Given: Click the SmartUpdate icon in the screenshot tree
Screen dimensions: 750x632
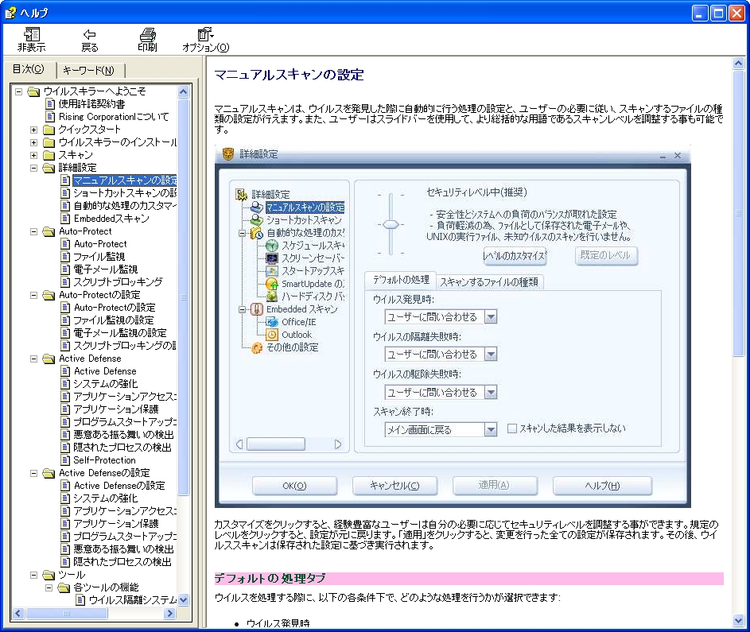Looking at the screenshot, I should click(272, 284).
